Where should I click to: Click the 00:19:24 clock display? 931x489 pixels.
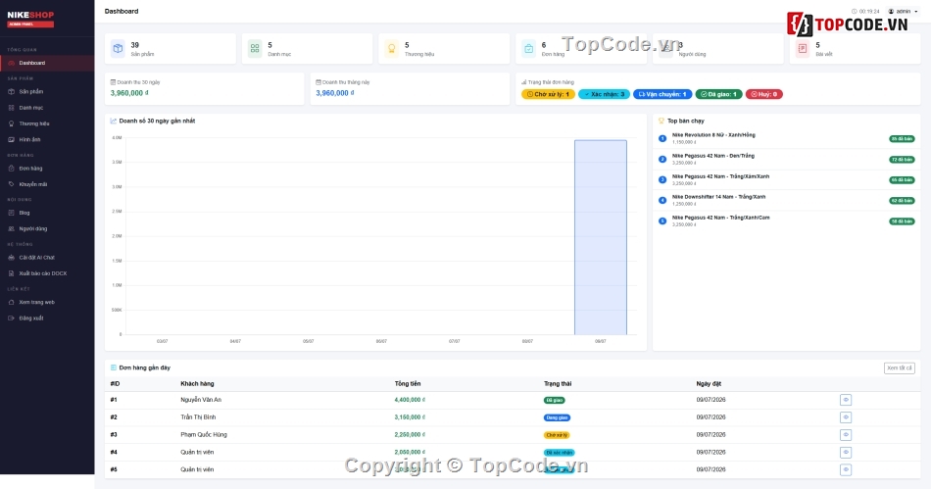pyautogui.click(x=865, y=12)
